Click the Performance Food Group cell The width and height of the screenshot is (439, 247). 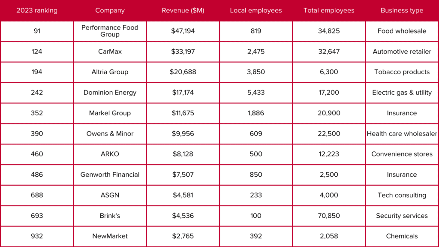110,31
